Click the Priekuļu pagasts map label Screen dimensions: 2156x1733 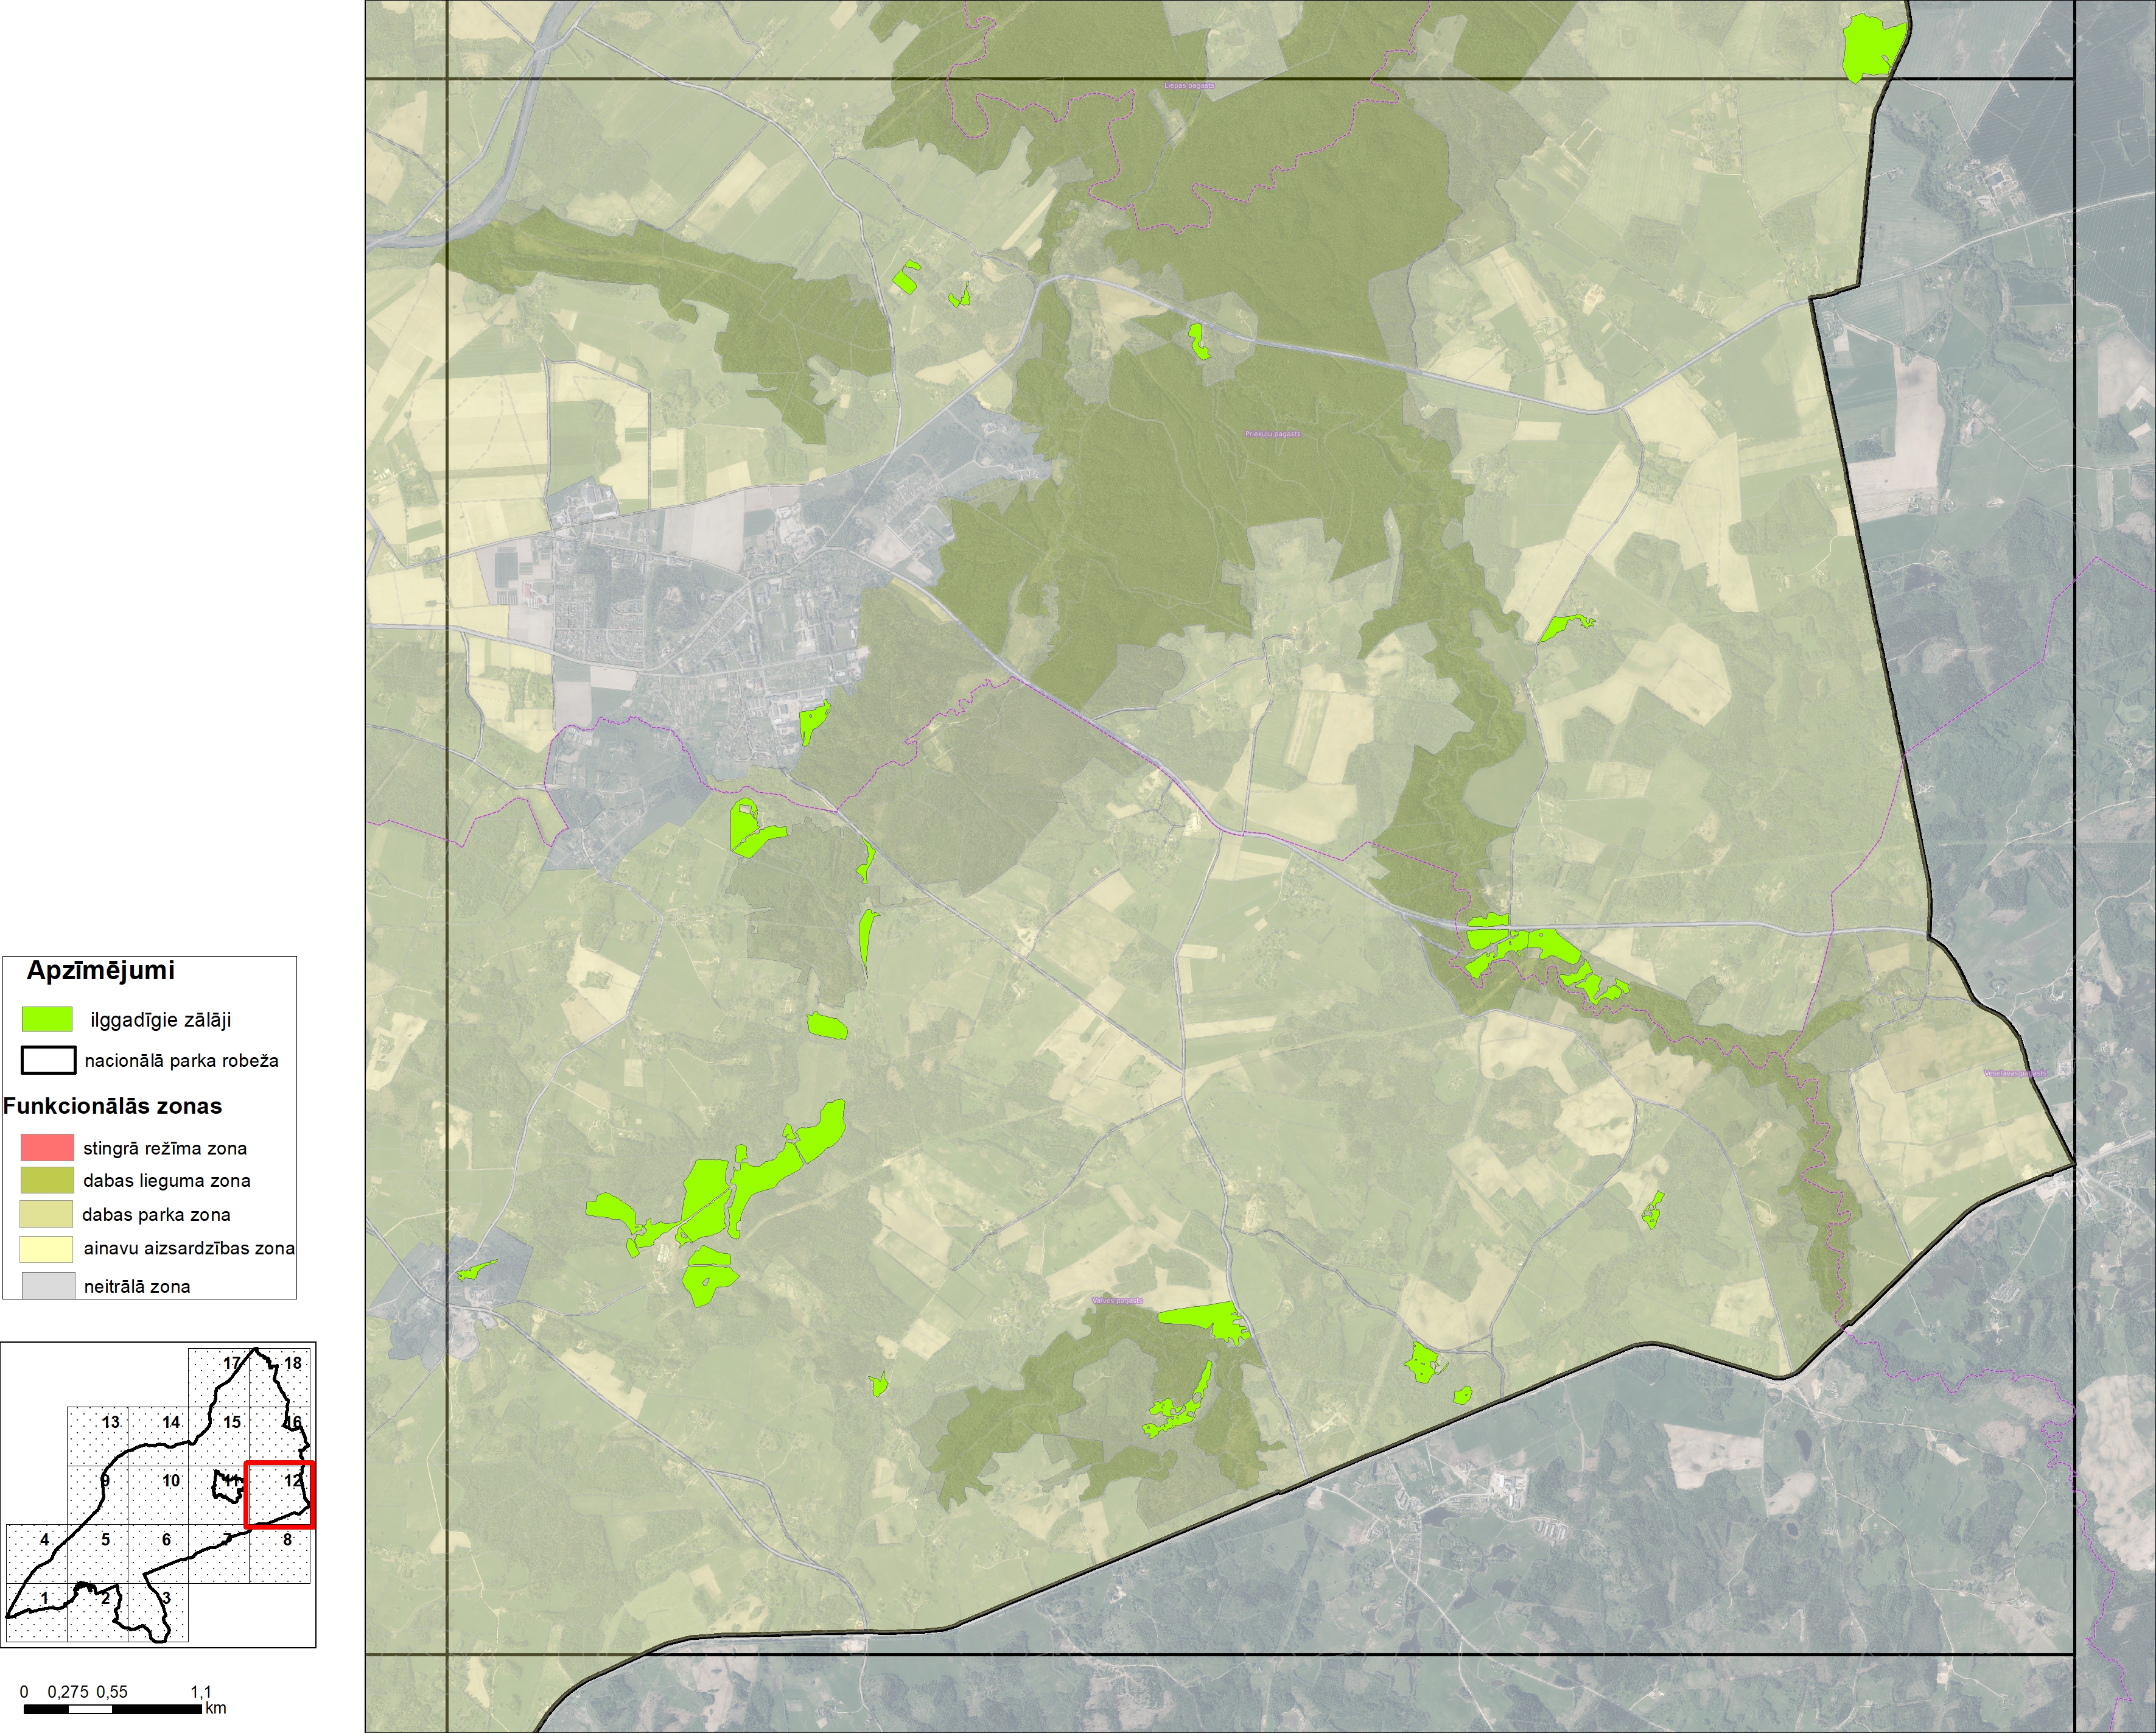(1272, 434)
